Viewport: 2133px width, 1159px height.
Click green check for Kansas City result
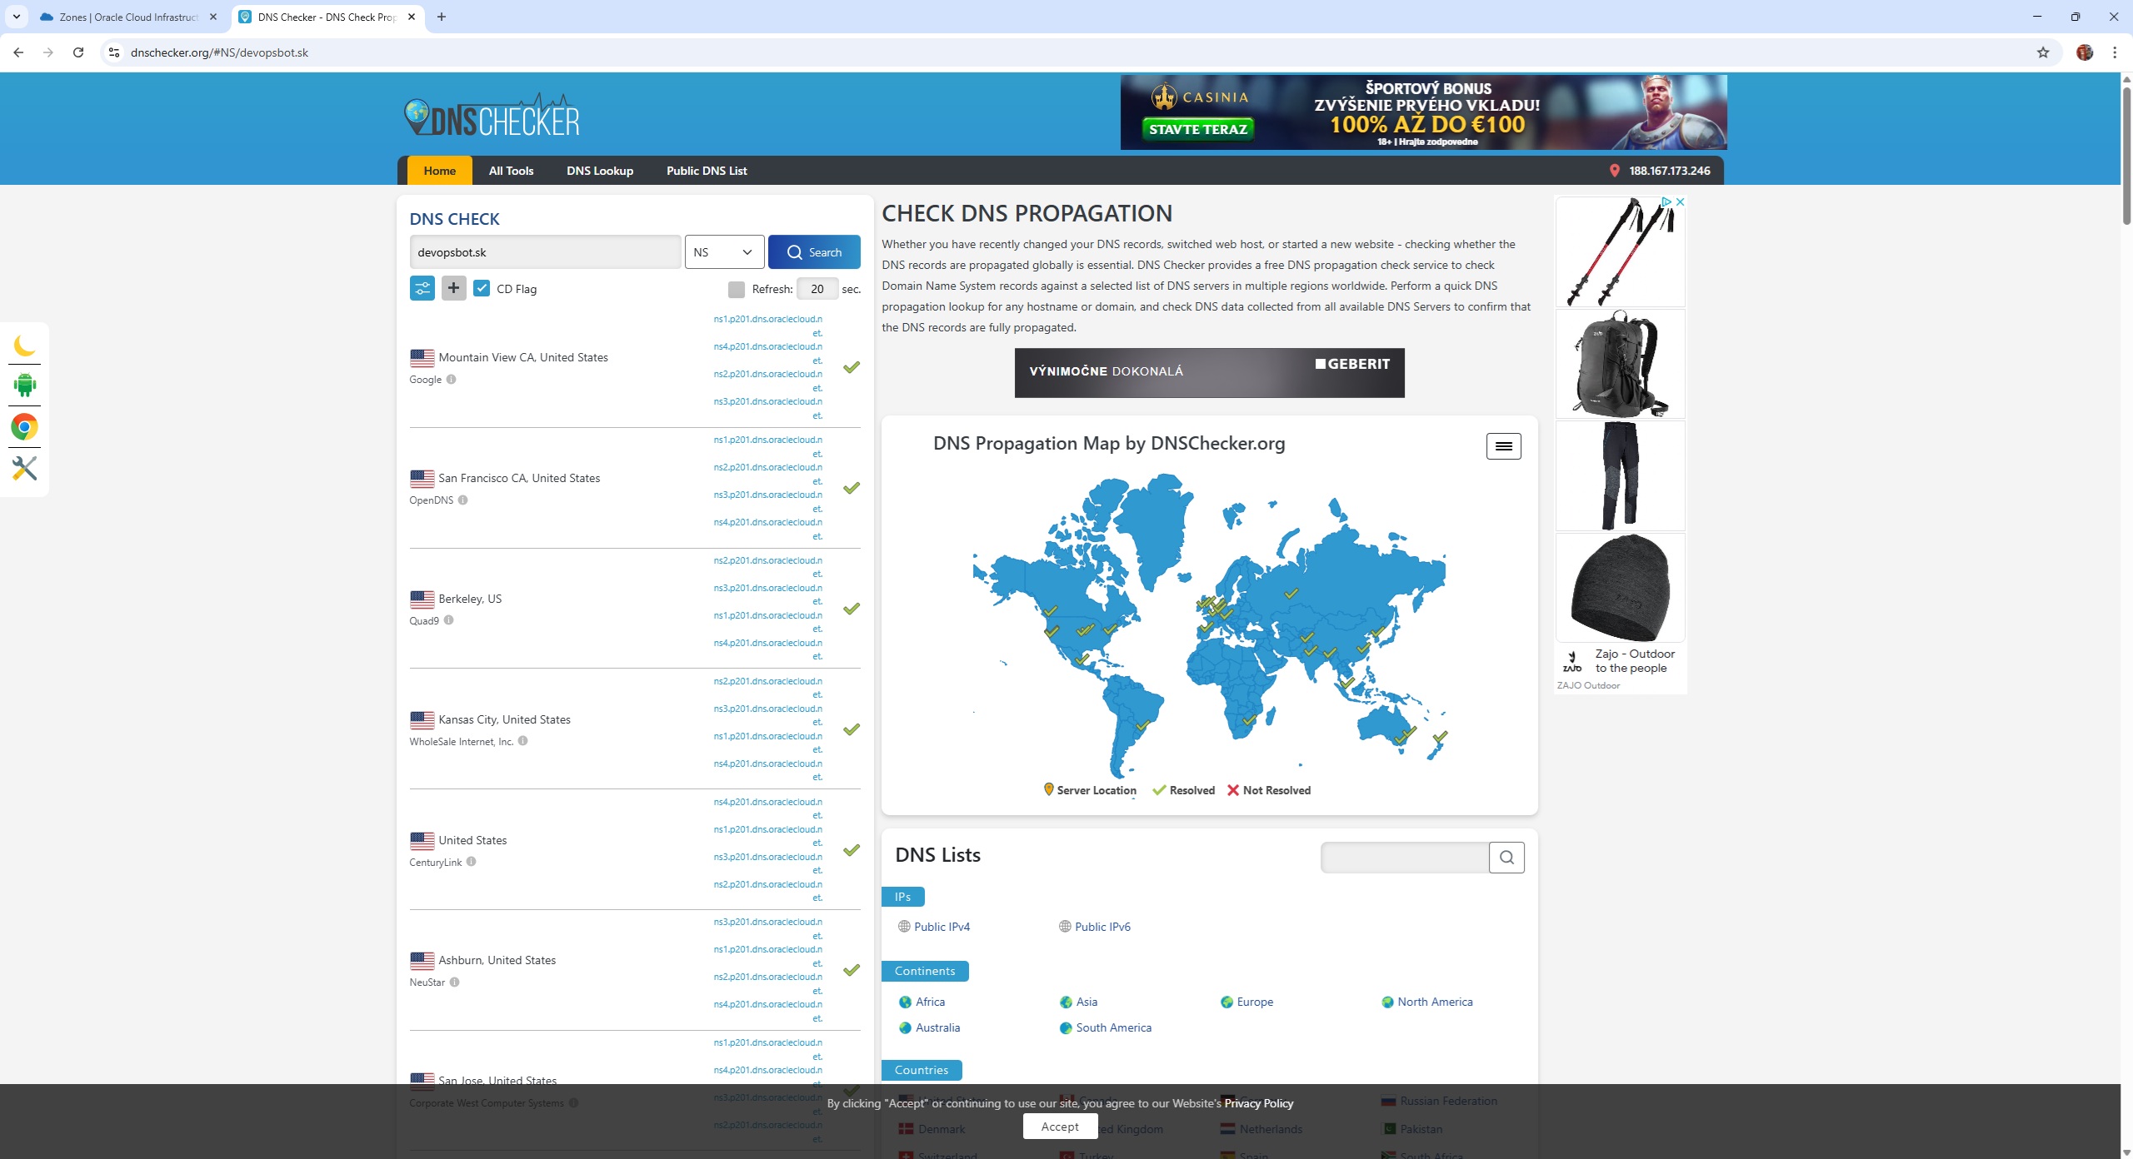tap(851, 729)
